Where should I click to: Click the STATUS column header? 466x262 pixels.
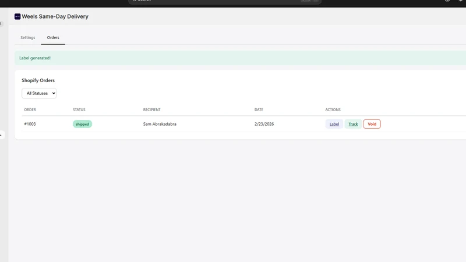click(x=79, y=109)
